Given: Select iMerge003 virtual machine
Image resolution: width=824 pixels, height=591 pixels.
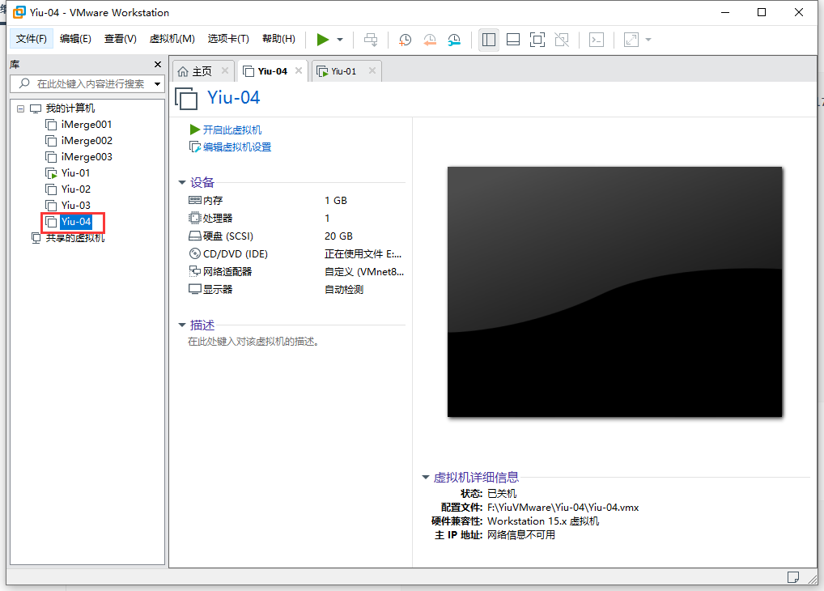Looking at the screenshot, I should point(87,157).
